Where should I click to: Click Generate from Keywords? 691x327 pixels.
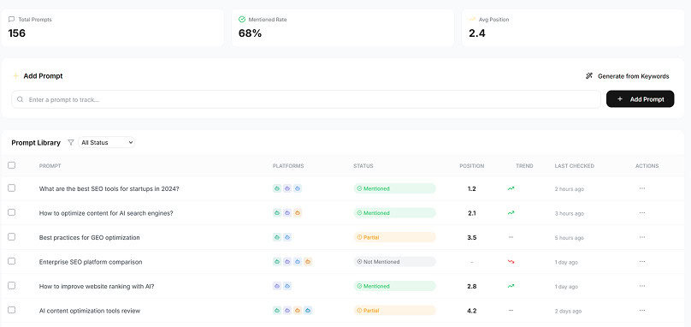point(628,76)
